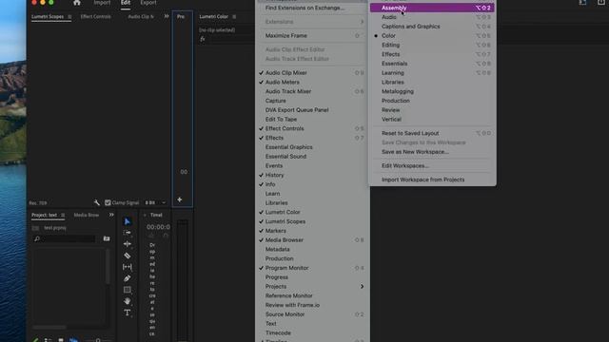The height and width of the screenshot is (342, 609).
Task: Open the 8 Bit depth dropdown
Action: tap(155, 202)
